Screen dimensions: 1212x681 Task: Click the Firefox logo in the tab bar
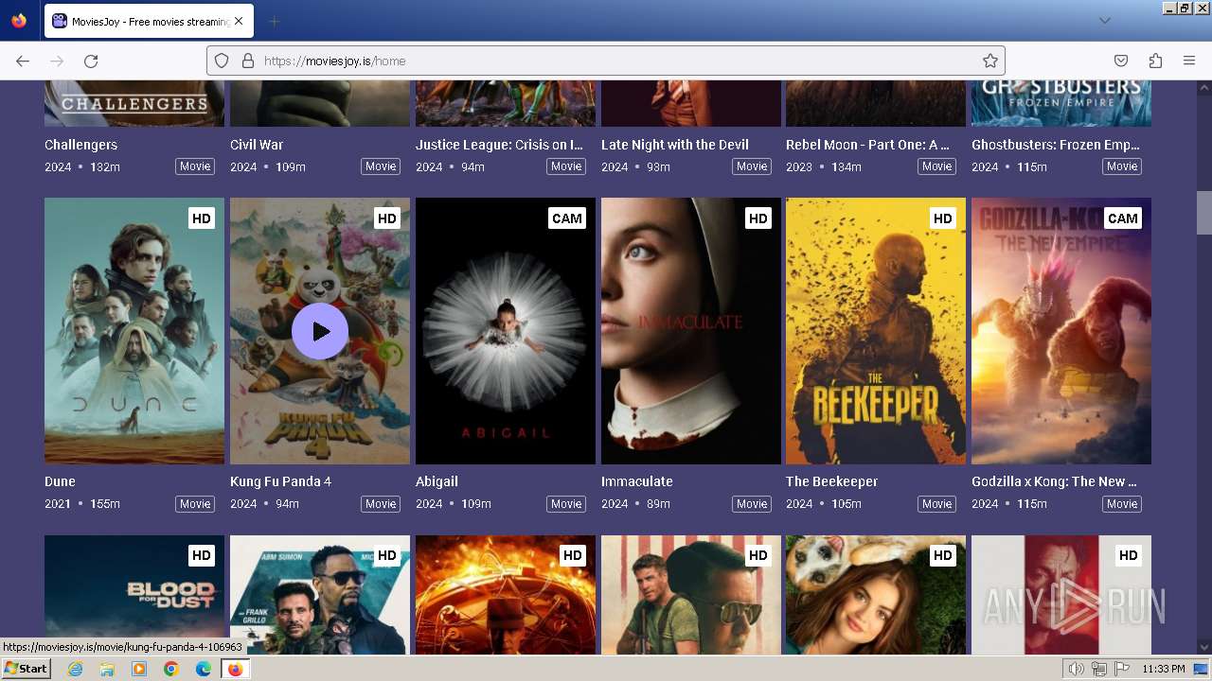click(x=19, y=21)
